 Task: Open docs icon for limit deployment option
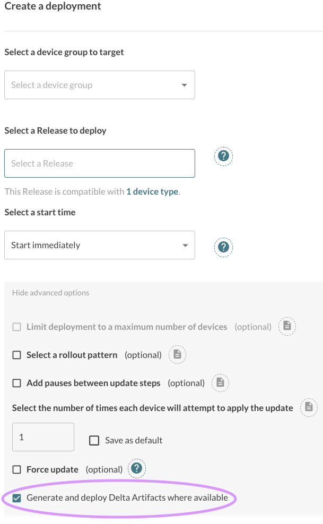click(x=287, y=327)
